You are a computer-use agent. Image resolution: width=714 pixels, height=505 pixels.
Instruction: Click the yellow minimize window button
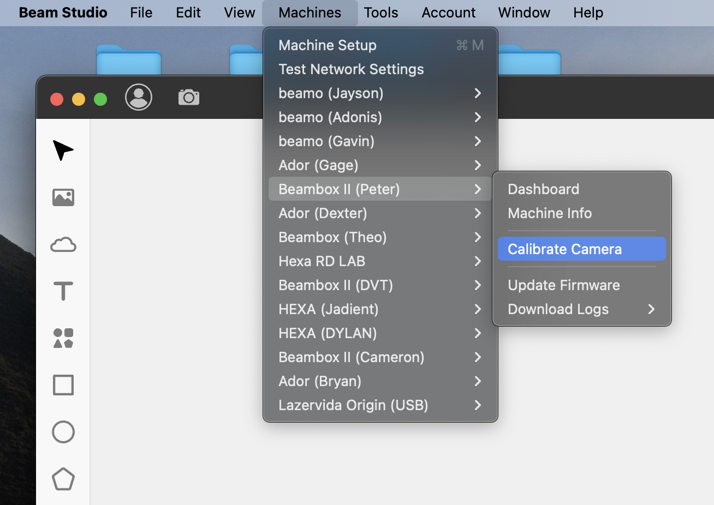click(x=79, y=99)
